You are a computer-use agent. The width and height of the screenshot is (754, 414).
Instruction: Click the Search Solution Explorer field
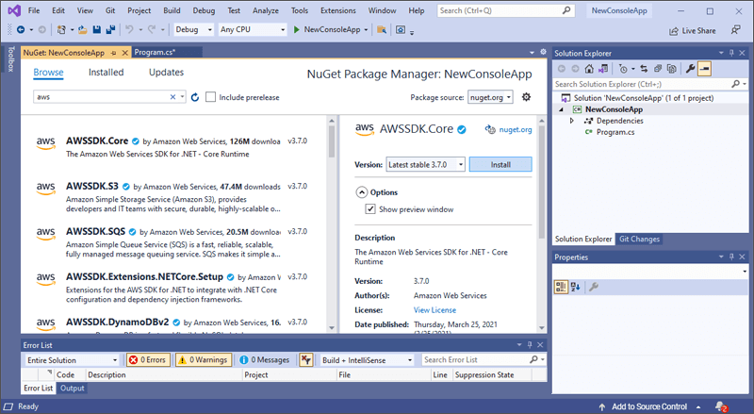[650, 84]
